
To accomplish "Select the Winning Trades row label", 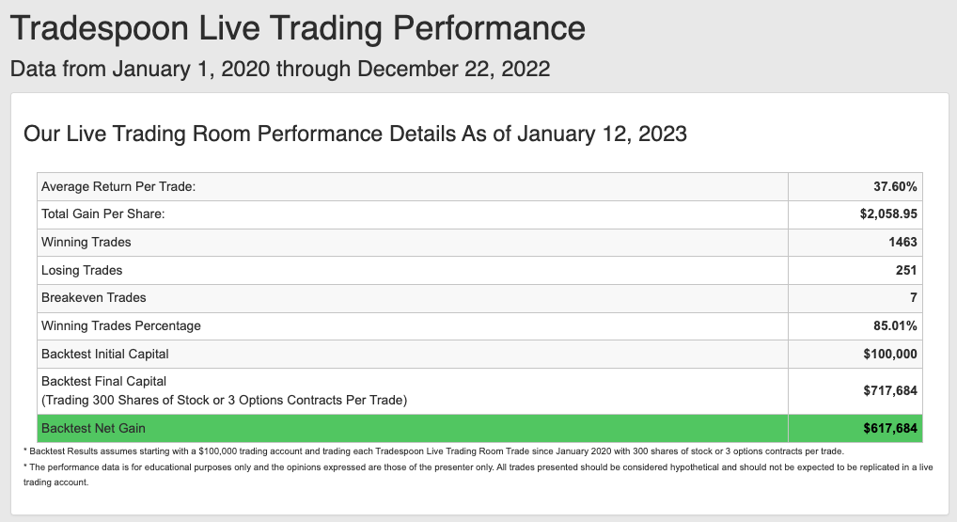I will [86, 242].
